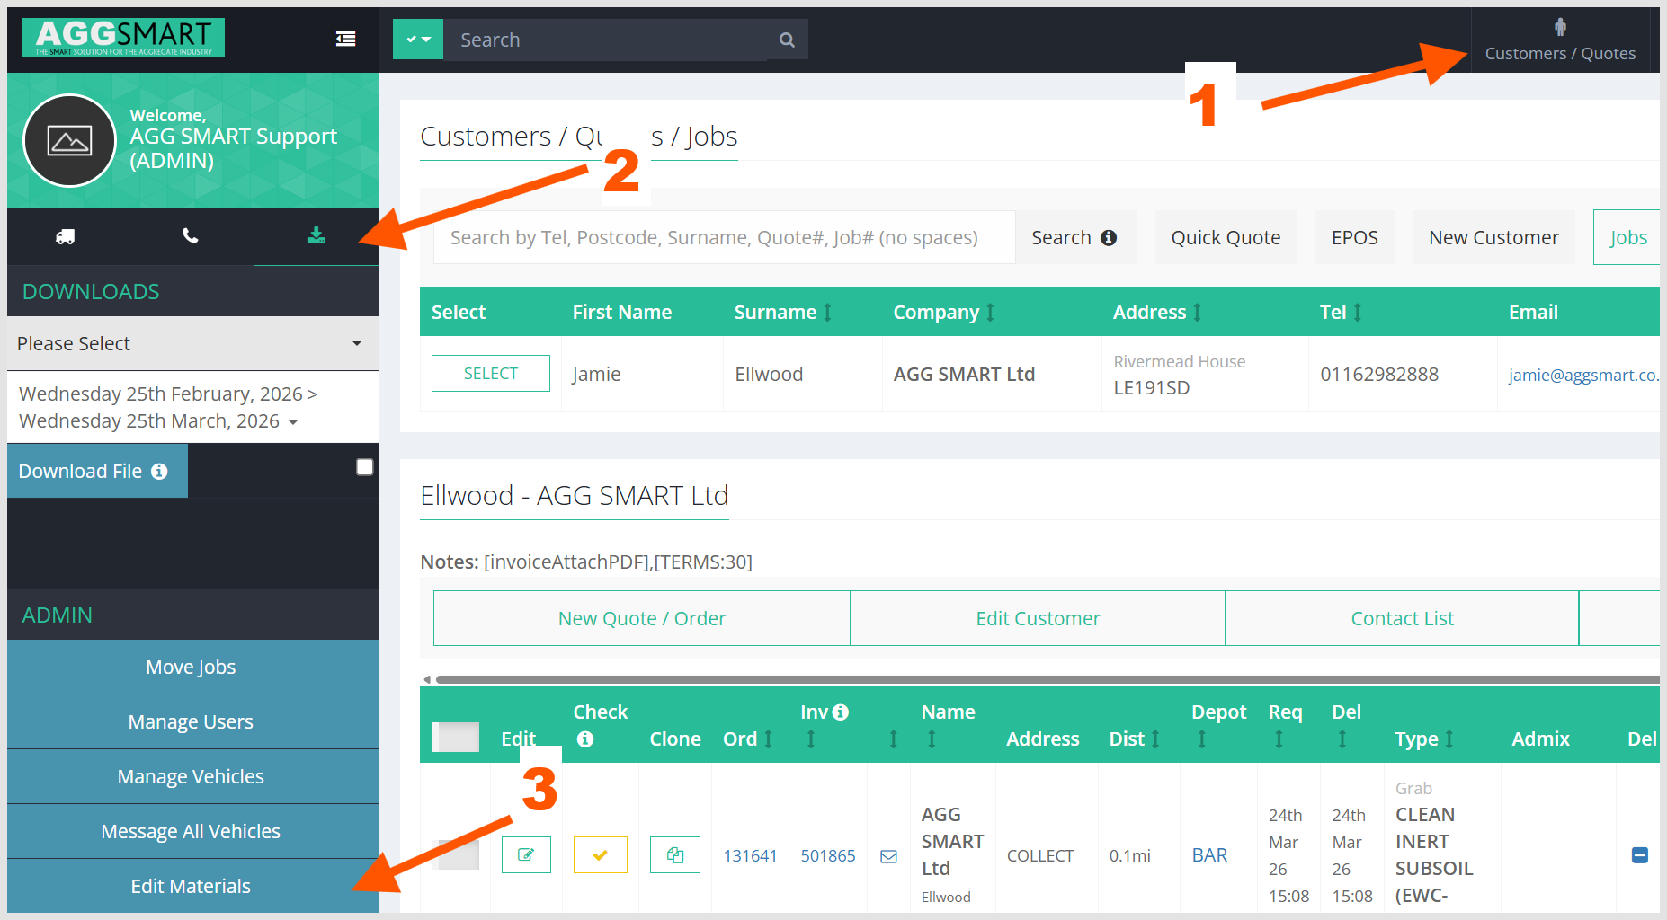
Task: Open the phone tab in sidebar
Action: click(190, 236)
